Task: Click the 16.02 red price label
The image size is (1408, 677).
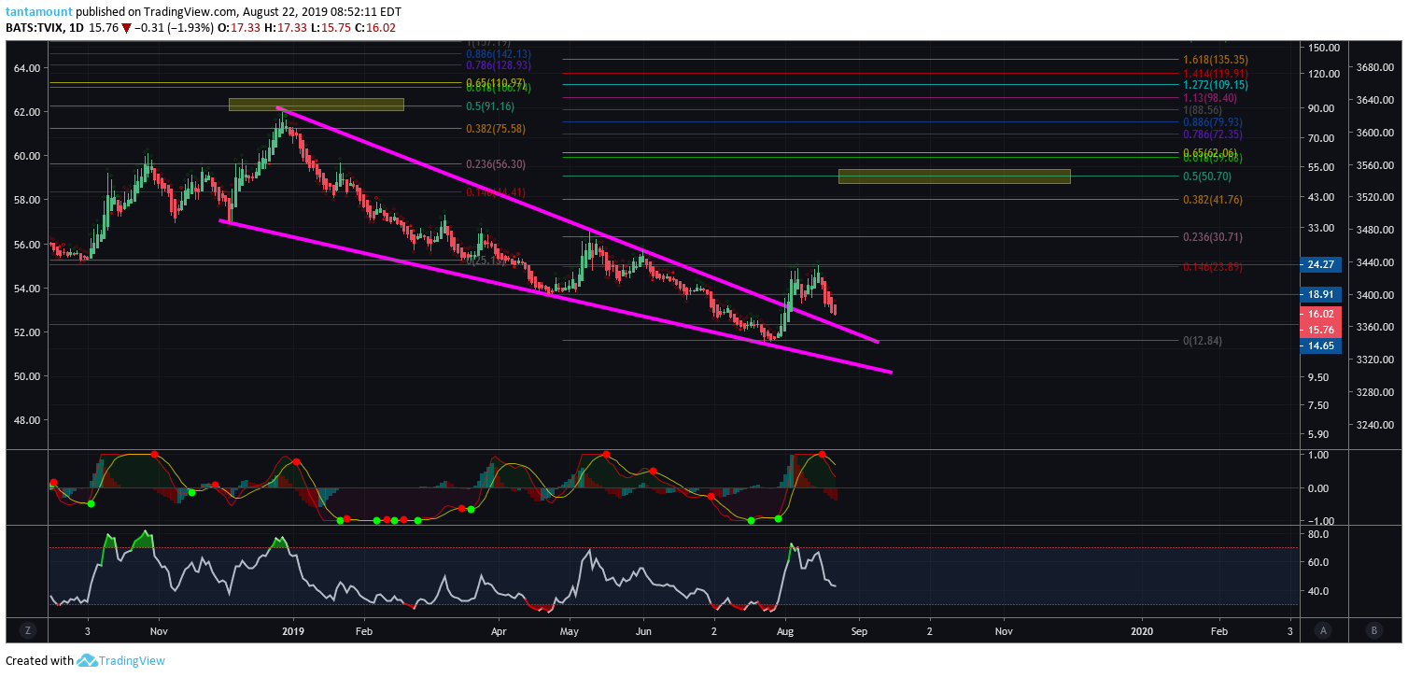Action: [x=1320, y=315]
